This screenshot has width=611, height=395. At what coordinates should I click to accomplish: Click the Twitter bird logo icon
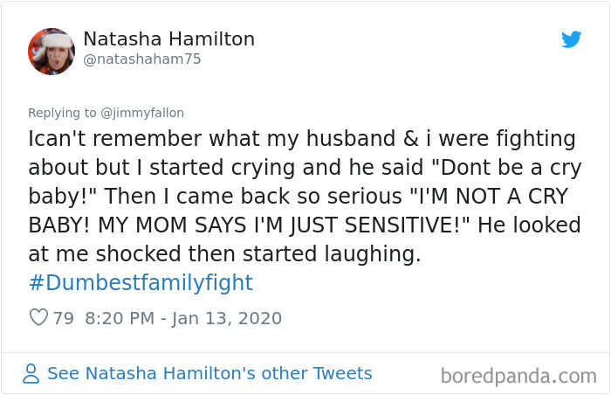[x=571, y=39]
